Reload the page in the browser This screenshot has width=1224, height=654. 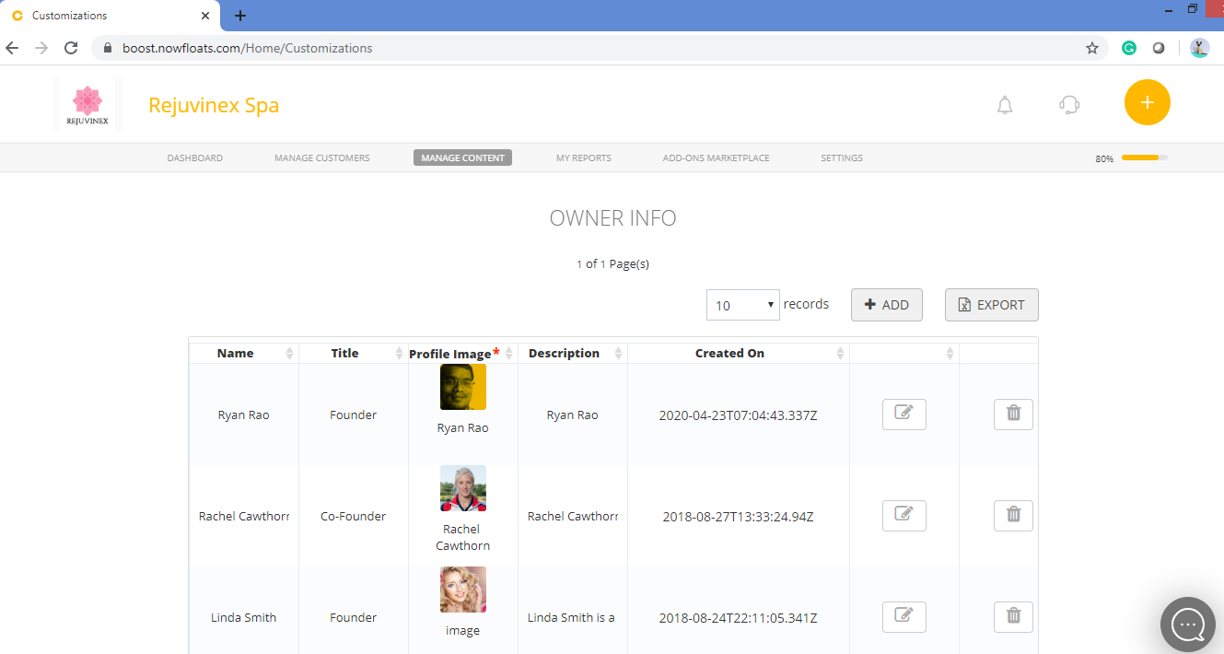click(x=71, y=48)
